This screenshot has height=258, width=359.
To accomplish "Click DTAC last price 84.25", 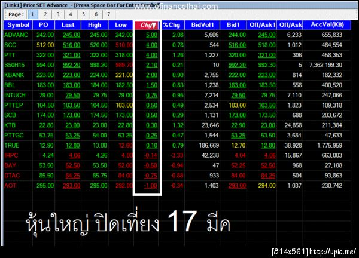I will 73,176.
